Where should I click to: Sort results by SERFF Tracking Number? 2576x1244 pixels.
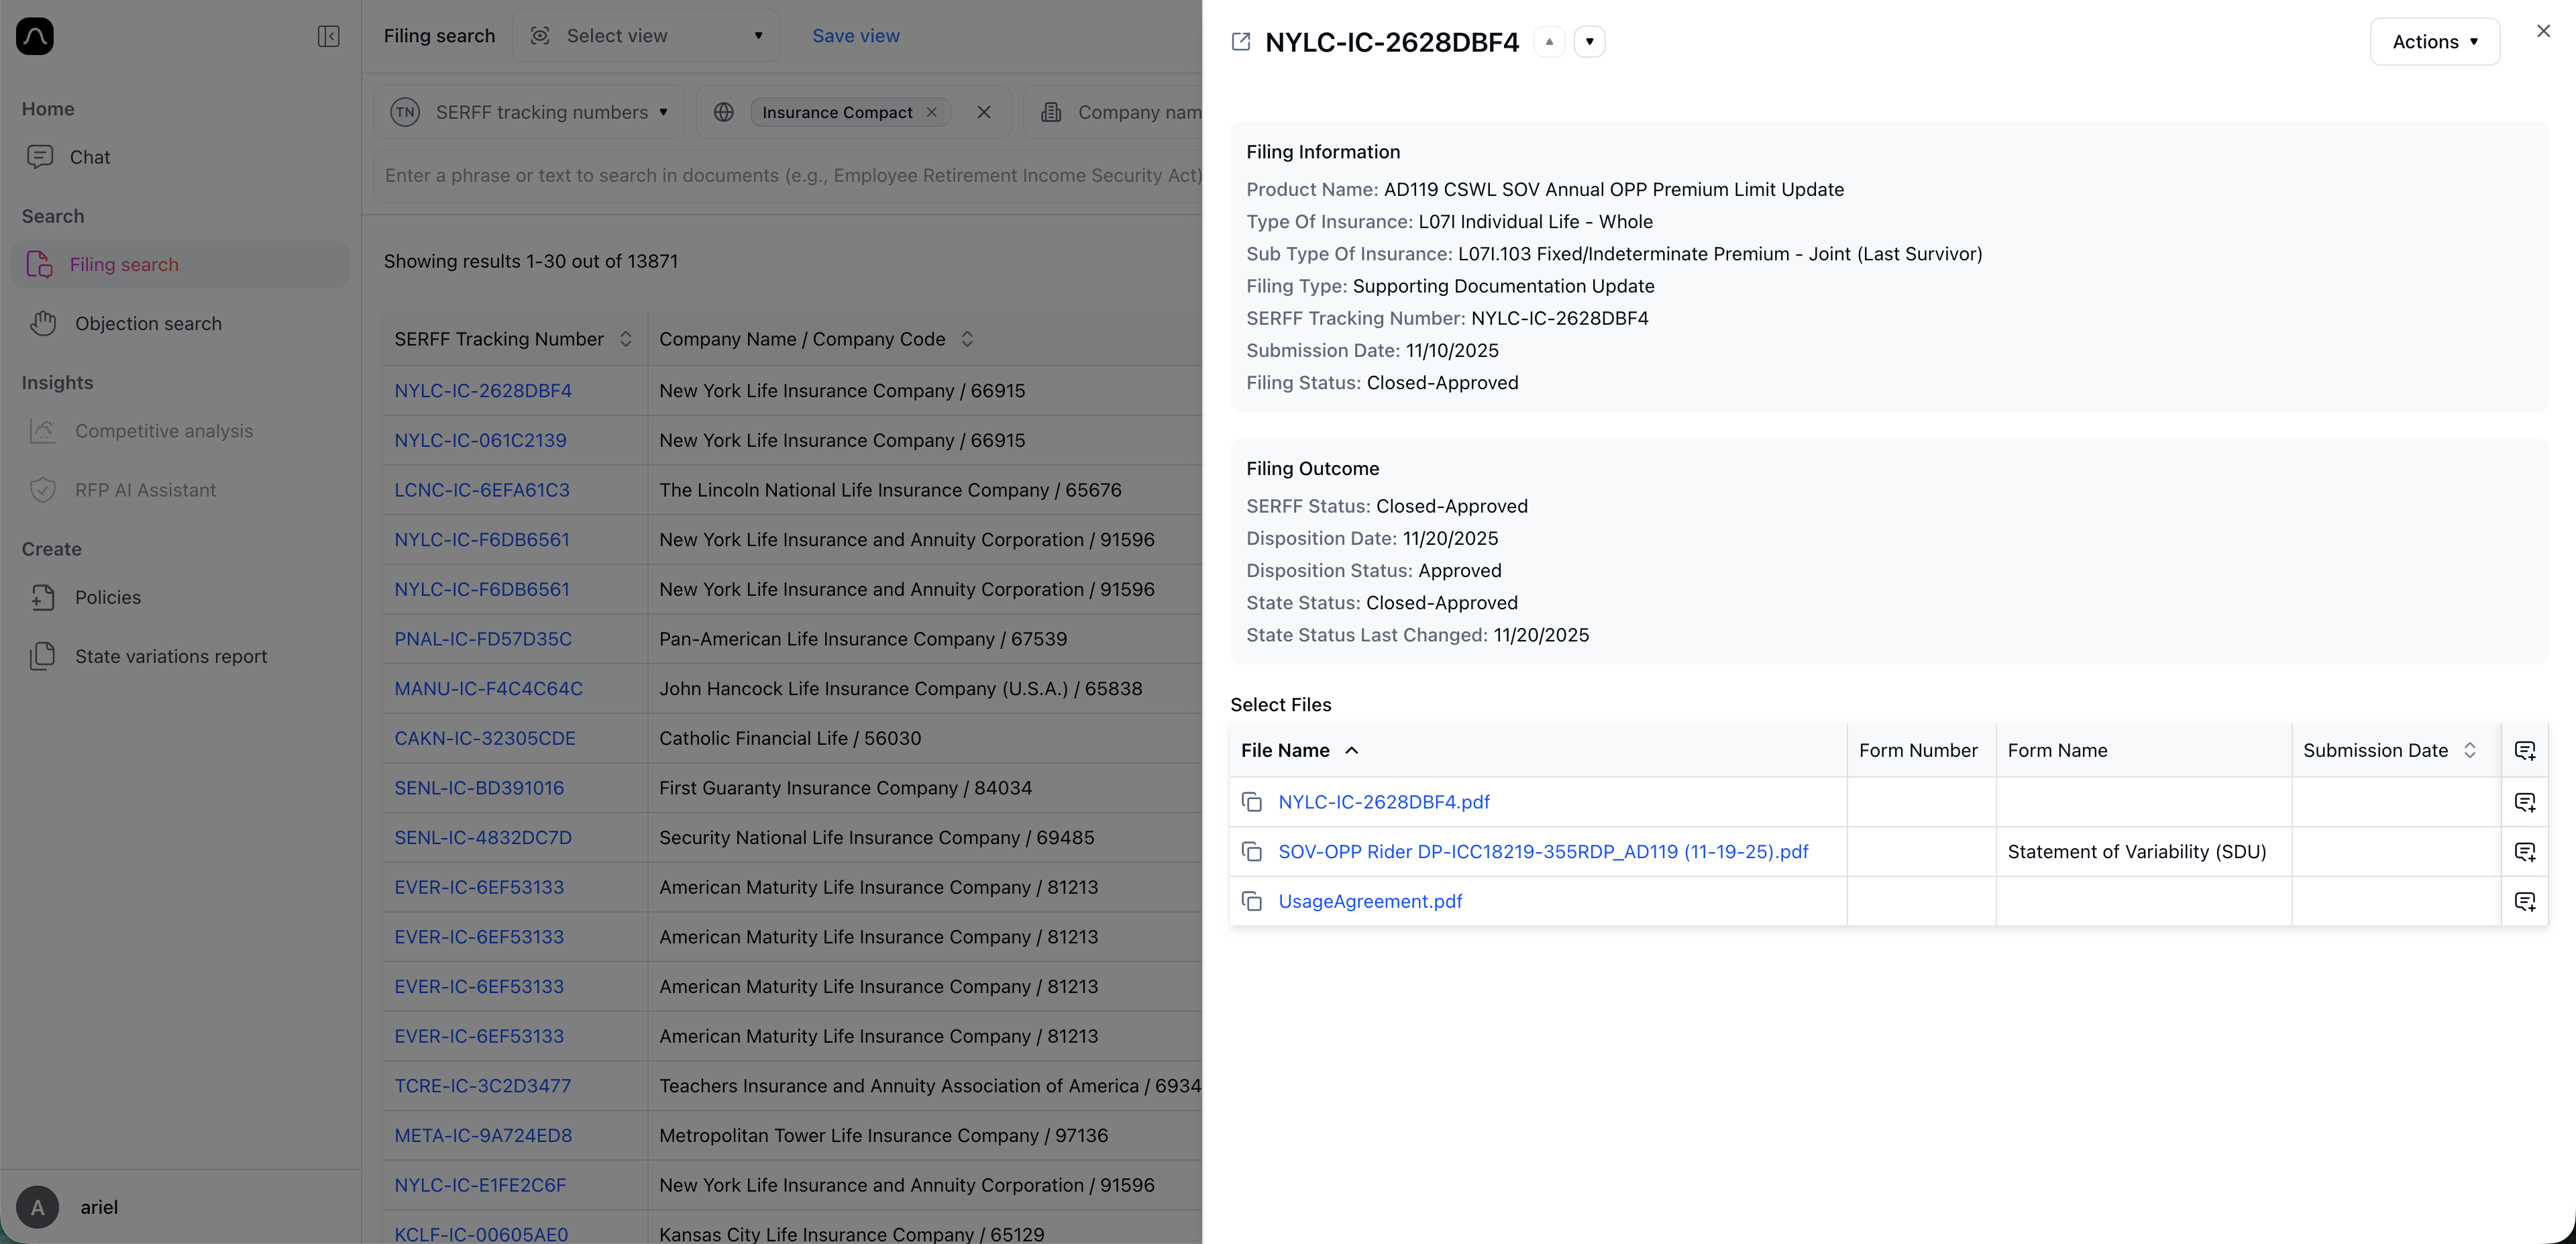(625, 339)
